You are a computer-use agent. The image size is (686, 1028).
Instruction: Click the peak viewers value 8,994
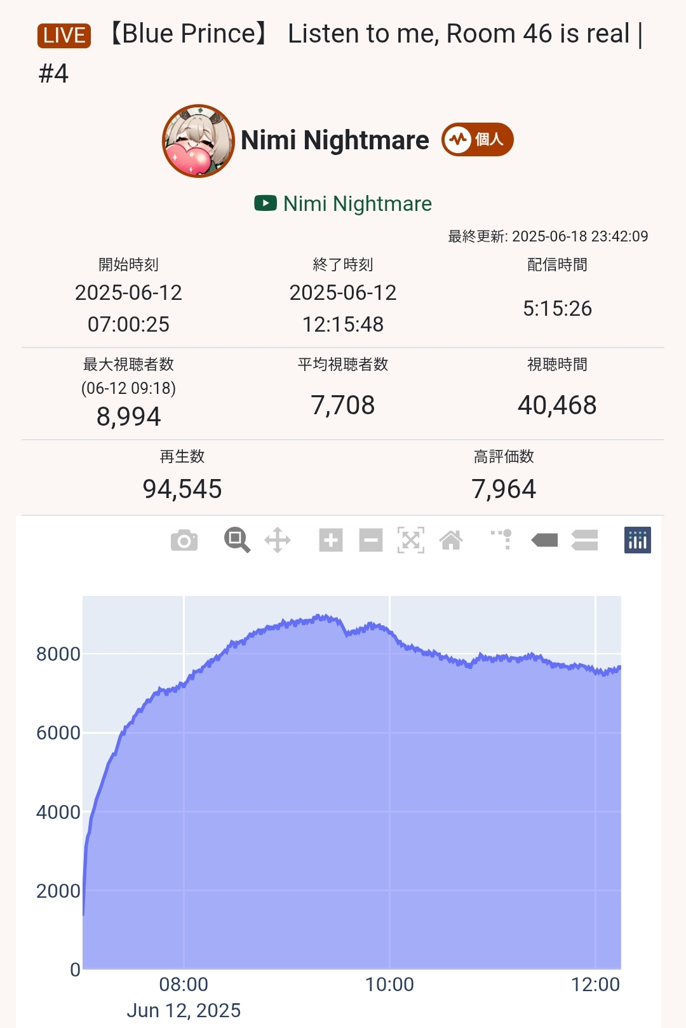click(x=128, y=417)
